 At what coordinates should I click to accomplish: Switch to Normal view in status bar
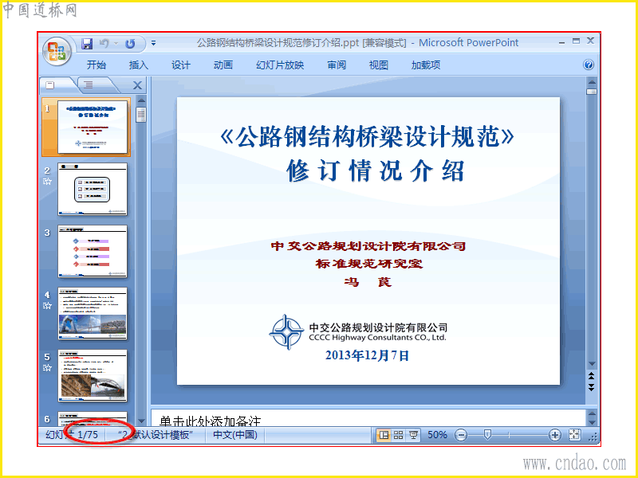tap(384, 435)
